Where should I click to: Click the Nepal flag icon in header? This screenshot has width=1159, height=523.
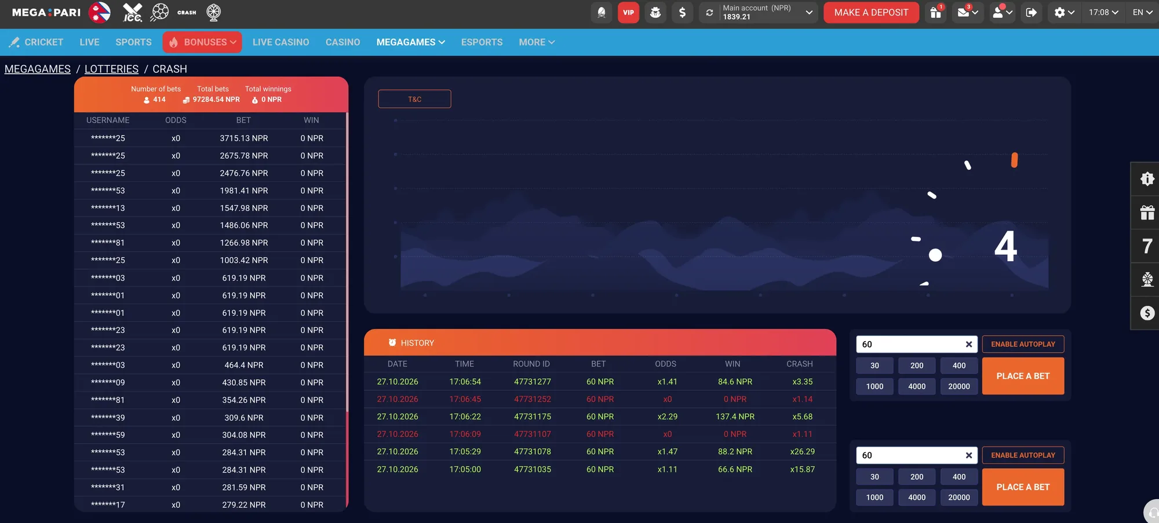pyautogui.click(x=100, y=12)
